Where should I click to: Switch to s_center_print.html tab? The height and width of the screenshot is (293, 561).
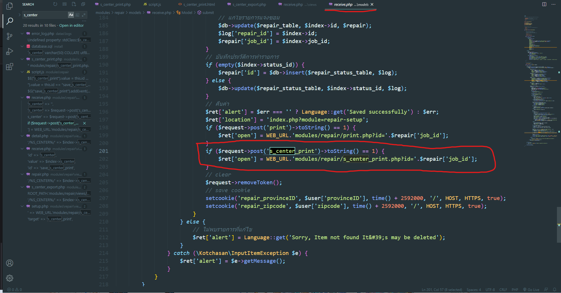[x=197, y=4]
